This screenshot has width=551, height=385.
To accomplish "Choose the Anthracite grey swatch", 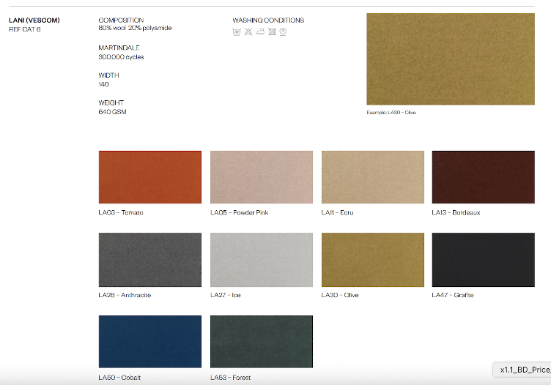I will pyautogui.click(x=149, y=260).
